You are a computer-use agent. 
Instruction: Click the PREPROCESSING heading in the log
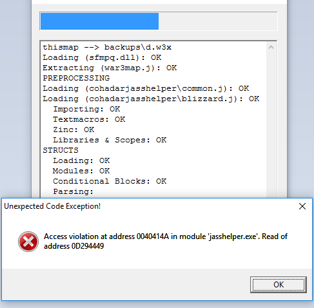(76, 78)
